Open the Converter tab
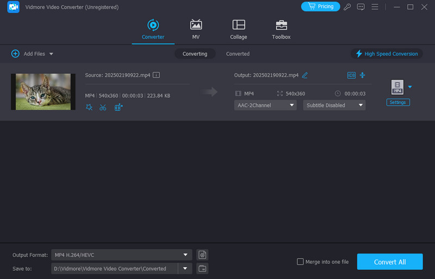The height and width of the screenshot is (279, 435). pyautogui.click(x=153, y=30)
